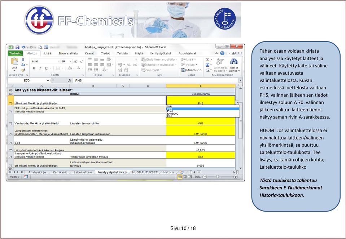The image size is (346, 239).
Task: Click the Undo arrow icon
Action: [x=23, y=47]
